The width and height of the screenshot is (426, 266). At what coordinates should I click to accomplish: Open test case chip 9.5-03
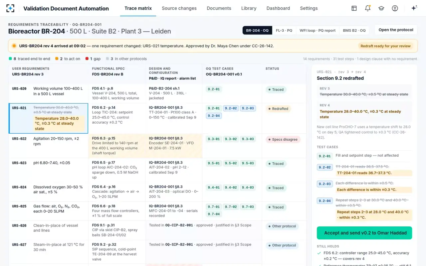pos(248,163)
